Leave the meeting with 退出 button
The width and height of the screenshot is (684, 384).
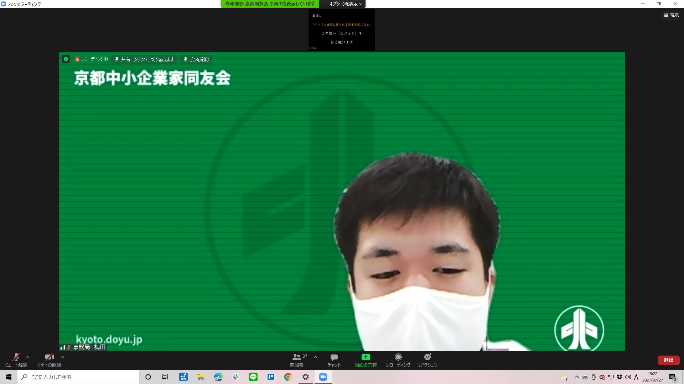click(668, 360)
